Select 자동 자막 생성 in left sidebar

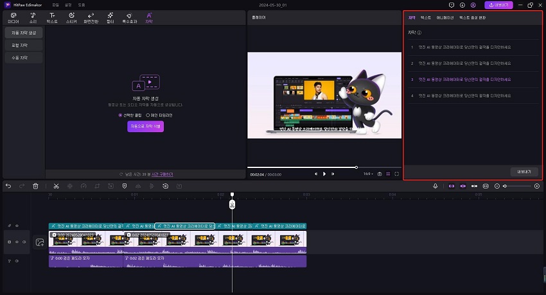[x=24, y=33]
